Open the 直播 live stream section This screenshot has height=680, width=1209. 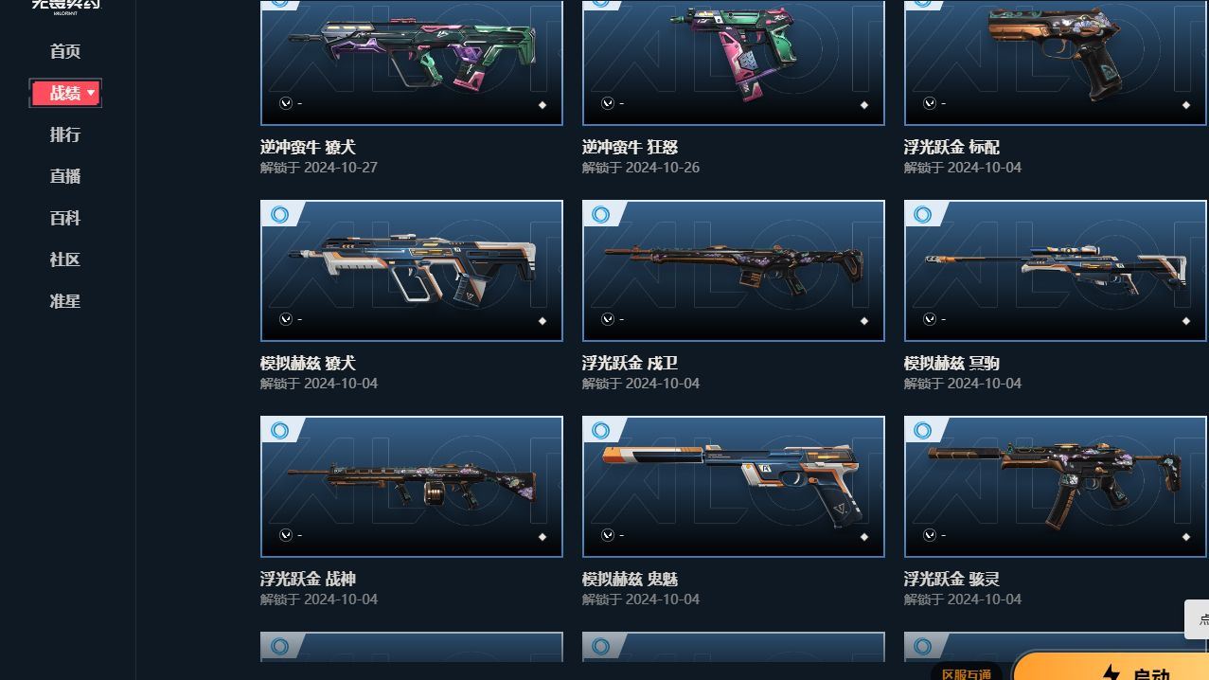click(65, 176)
